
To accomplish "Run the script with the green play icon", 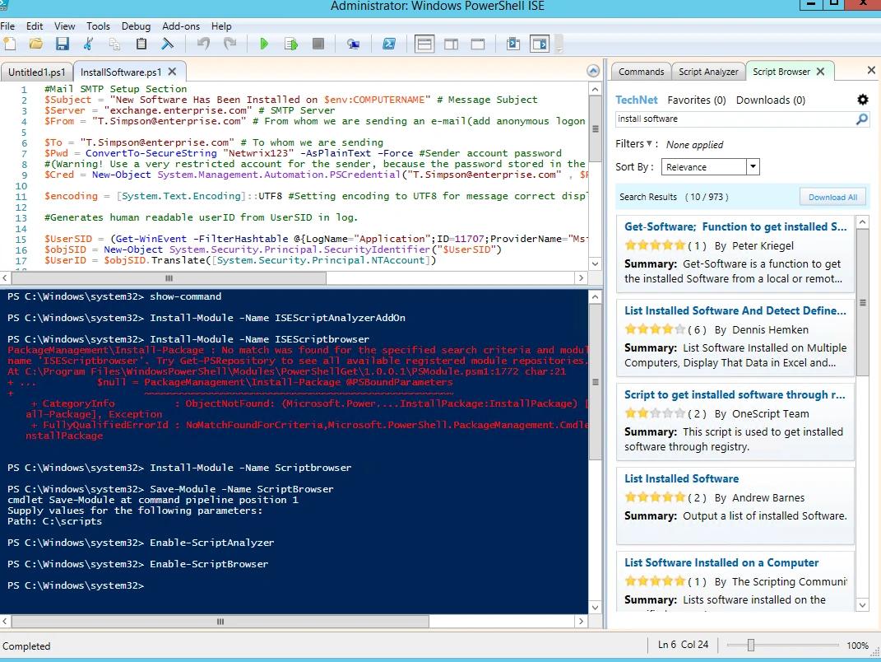I will click(x=264, y=44).
